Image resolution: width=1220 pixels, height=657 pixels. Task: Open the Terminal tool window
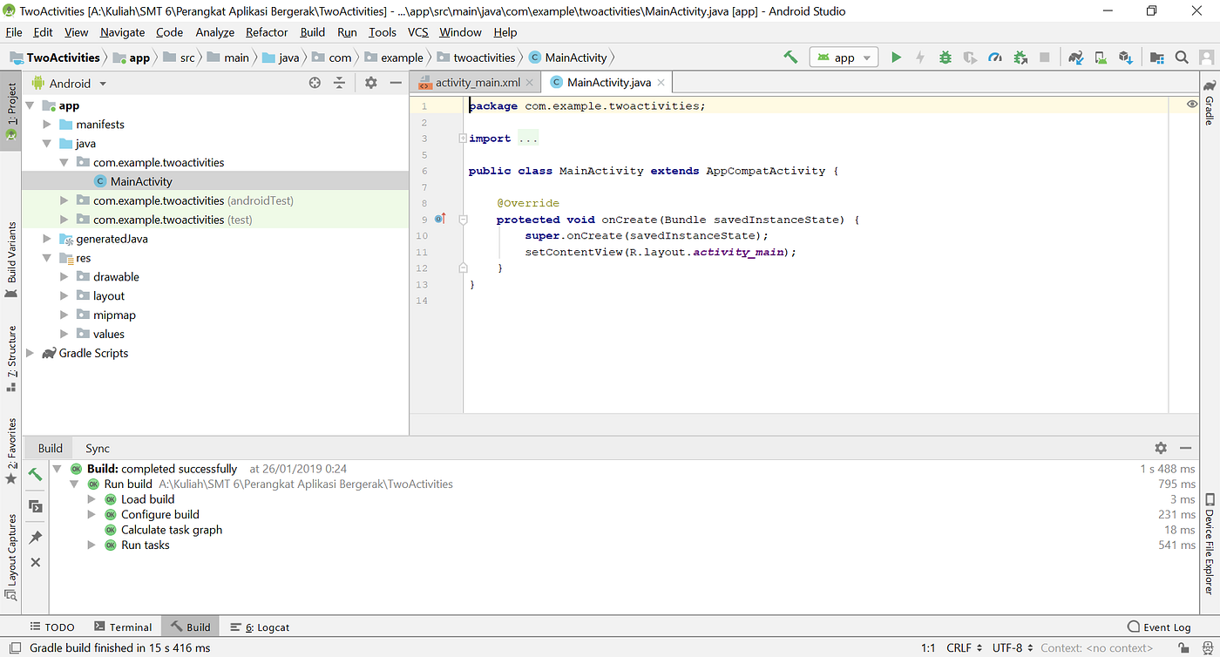pos(123,627)
